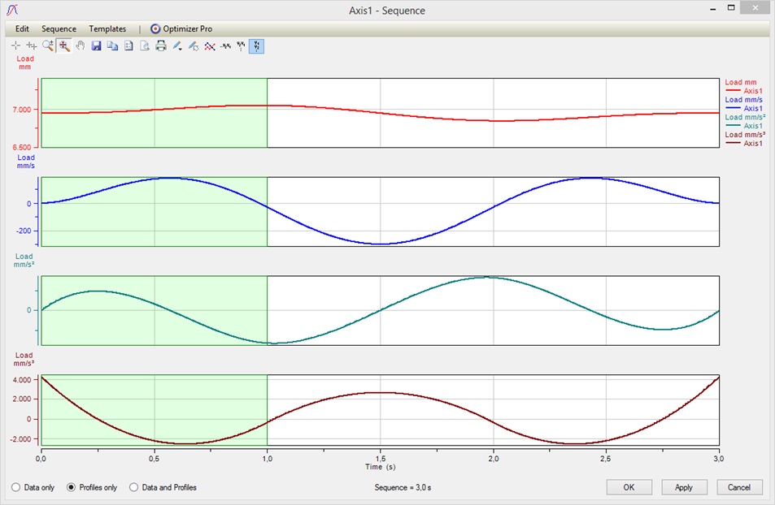The image size is (775, 505).
Task: Select the zoom magnifier tool
Action: (x=48, y=46)
